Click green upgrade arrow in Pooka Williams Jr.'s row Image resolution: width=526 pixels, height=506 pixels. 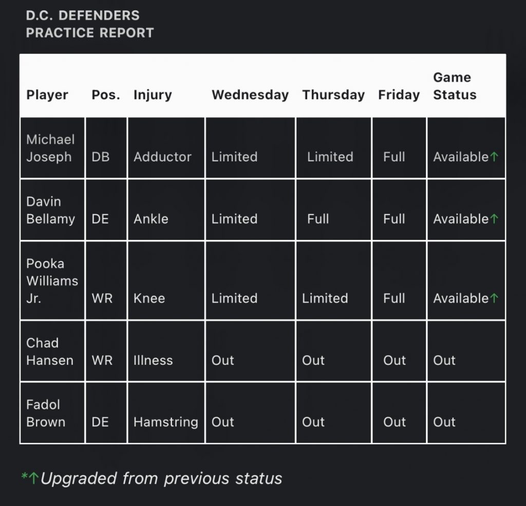[494, 298]
